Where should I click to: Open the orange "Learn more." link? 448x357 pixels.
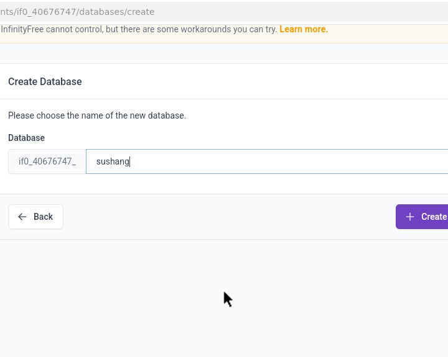coord(304,29)
